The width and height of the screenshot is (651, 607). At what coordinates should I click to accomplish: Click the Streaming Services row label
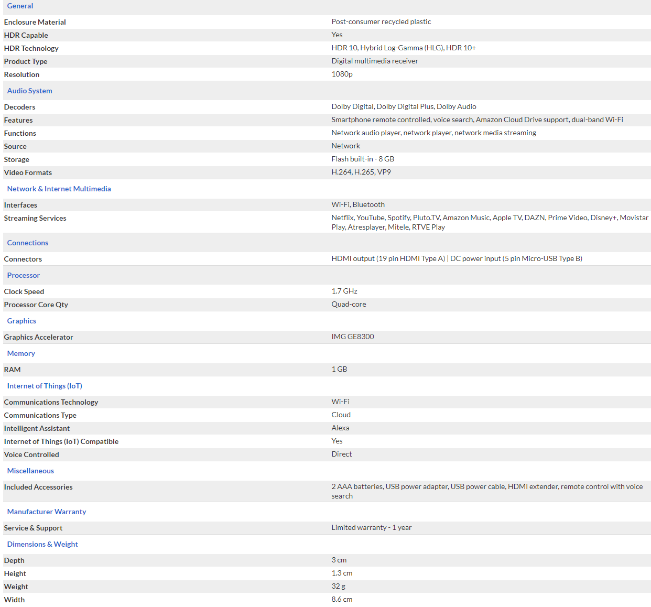point(35,218)
